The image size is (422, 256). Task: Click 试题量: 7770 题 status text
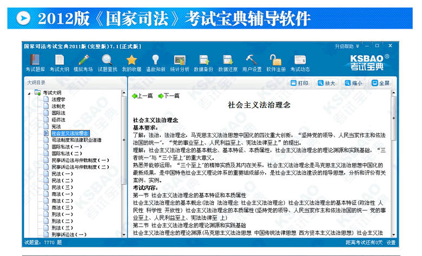43,242
